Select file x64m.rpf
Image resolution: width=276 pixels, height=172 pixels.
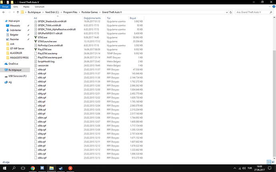[x=42, y=118]
